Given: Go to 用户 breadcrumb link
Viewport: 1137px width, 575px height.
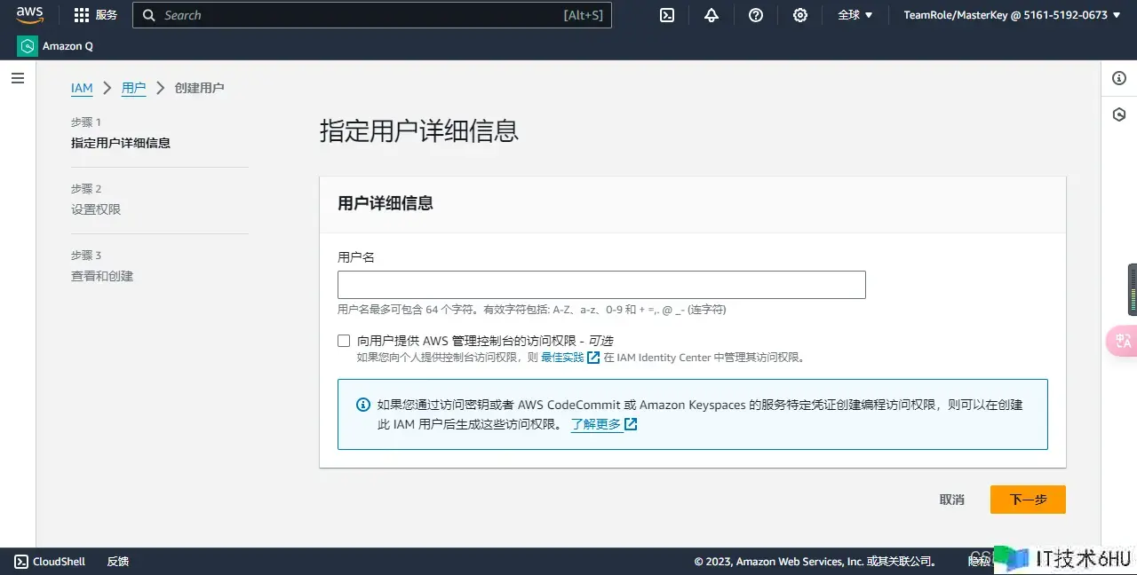Looking at the screenshot, I should click(133, 88).
